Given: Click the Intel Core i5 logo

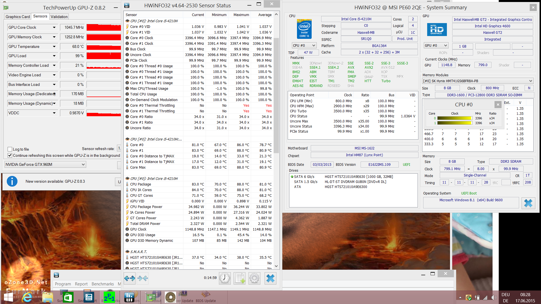Looking at the screenshot, I should 304,29.
